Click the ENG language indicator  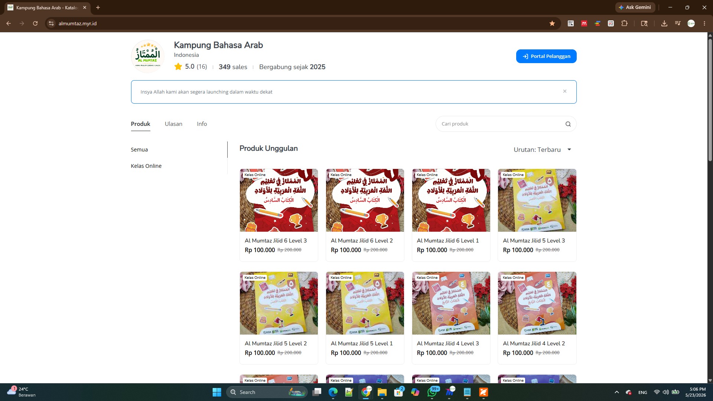[x=643, y=392]
